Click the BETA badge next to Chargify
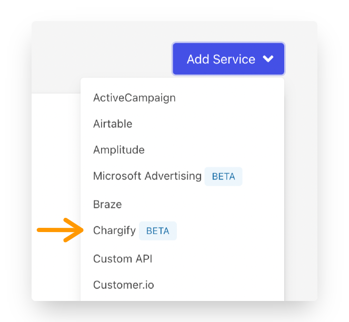This screenshot has height=322, width=349. click(x=158, y=231)
